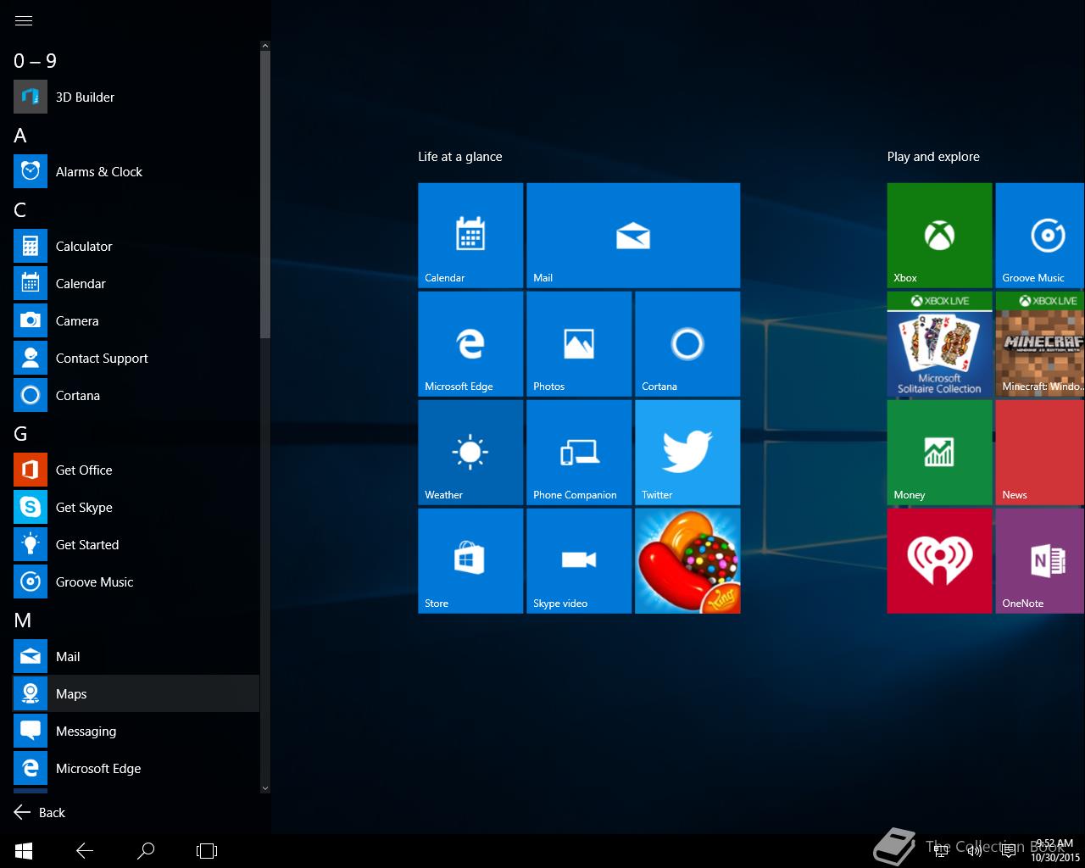Open the Minecraft Windows 10 tile

(1040, 344)
